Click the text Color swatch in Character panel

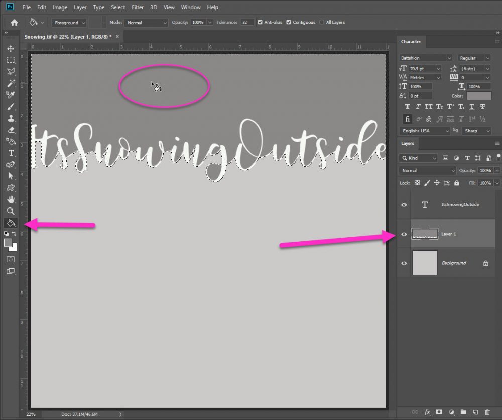tap(479, 96)
